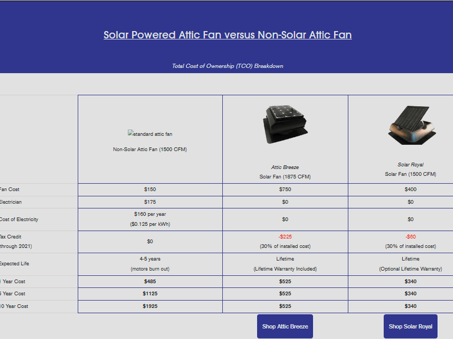Select the Attic Breeze italic product name
453x339 pixels.
pyautogui.click(x=285, y=166)
